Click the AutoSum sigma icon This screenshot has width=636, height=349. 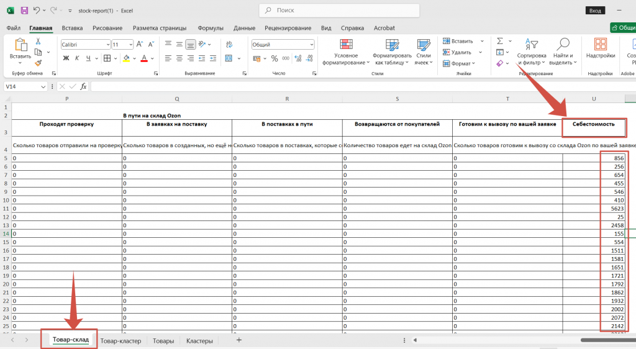tap(499, 41)
